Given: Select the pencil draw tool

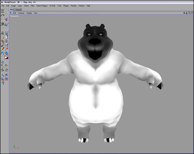Looking at the screenshot, I should point(2,49).
